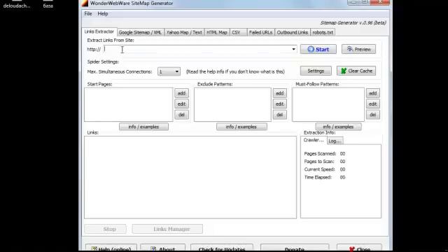
Task: Select the Crawler extraction info tab
Action: coord(314,140)
